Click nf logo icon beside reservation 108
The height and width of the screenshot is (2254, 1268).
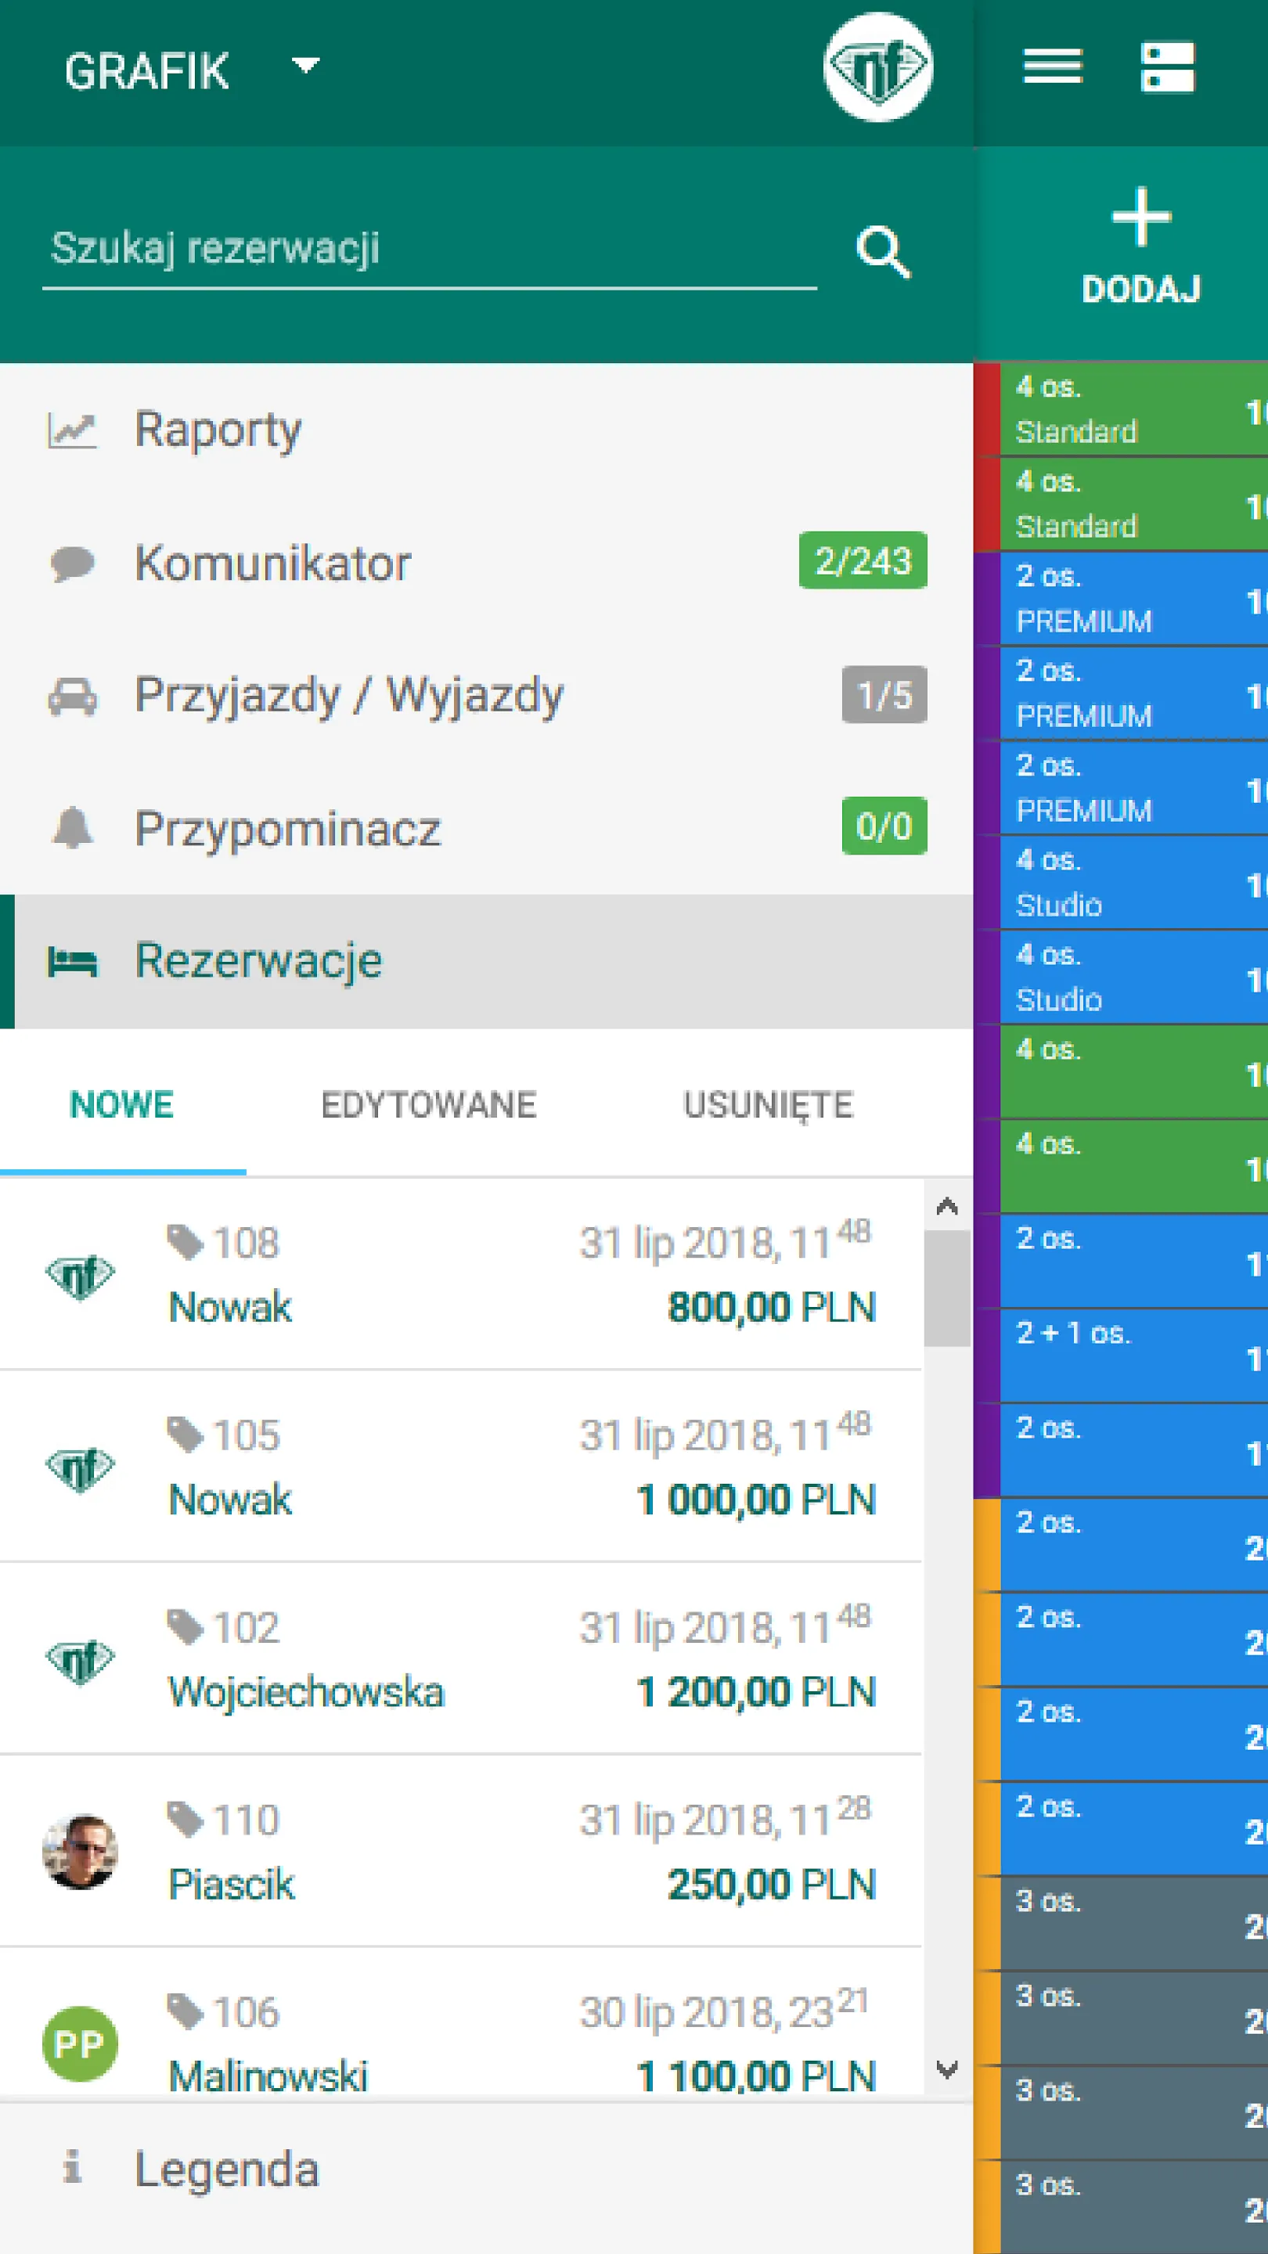(x=80, y=1277)
